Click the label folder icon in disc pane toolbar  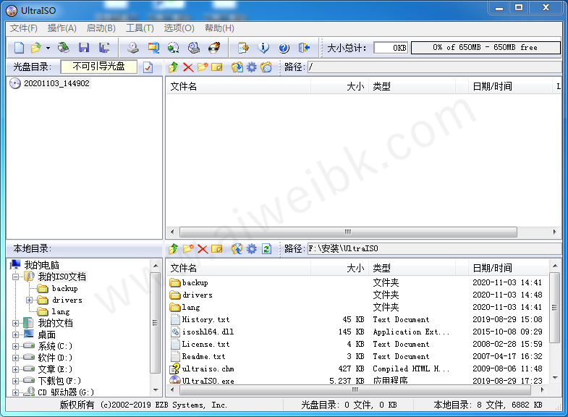coord(266,67)
